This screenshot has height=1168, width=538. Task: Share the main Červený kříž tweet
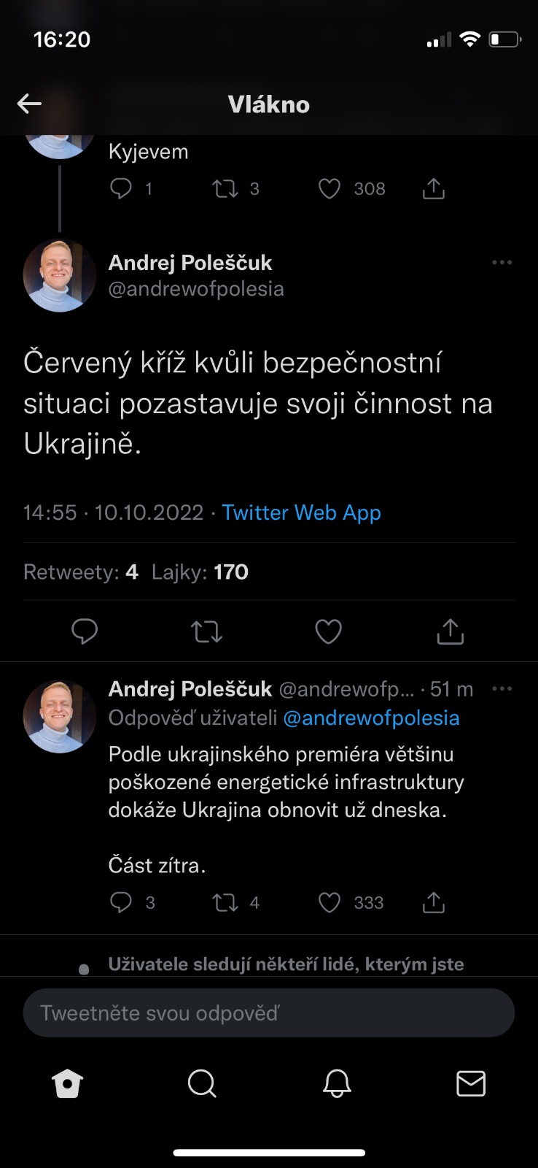tap(450, 631)
